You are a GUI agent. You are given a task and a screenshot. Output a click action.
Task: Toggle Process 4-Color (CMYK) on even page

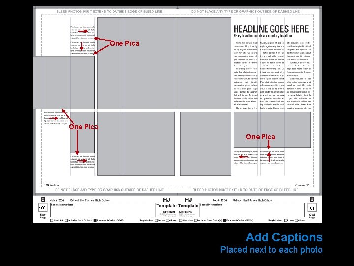(95, 220)
